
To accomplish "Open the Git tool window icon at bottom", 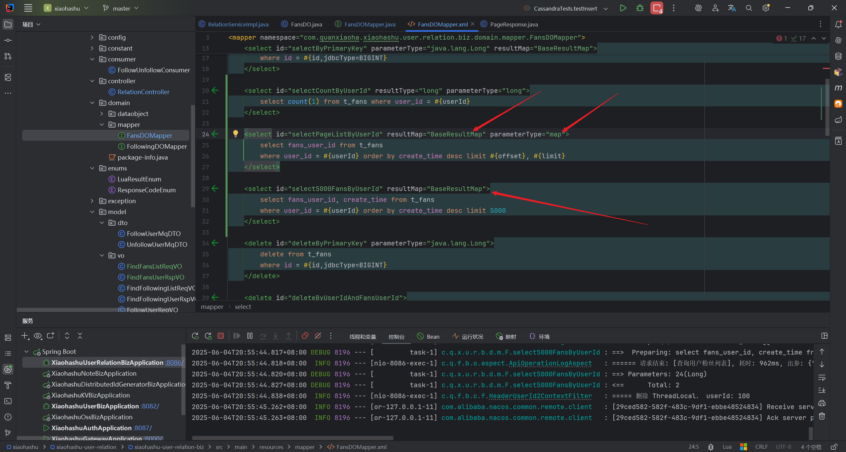I will point(8,433).
